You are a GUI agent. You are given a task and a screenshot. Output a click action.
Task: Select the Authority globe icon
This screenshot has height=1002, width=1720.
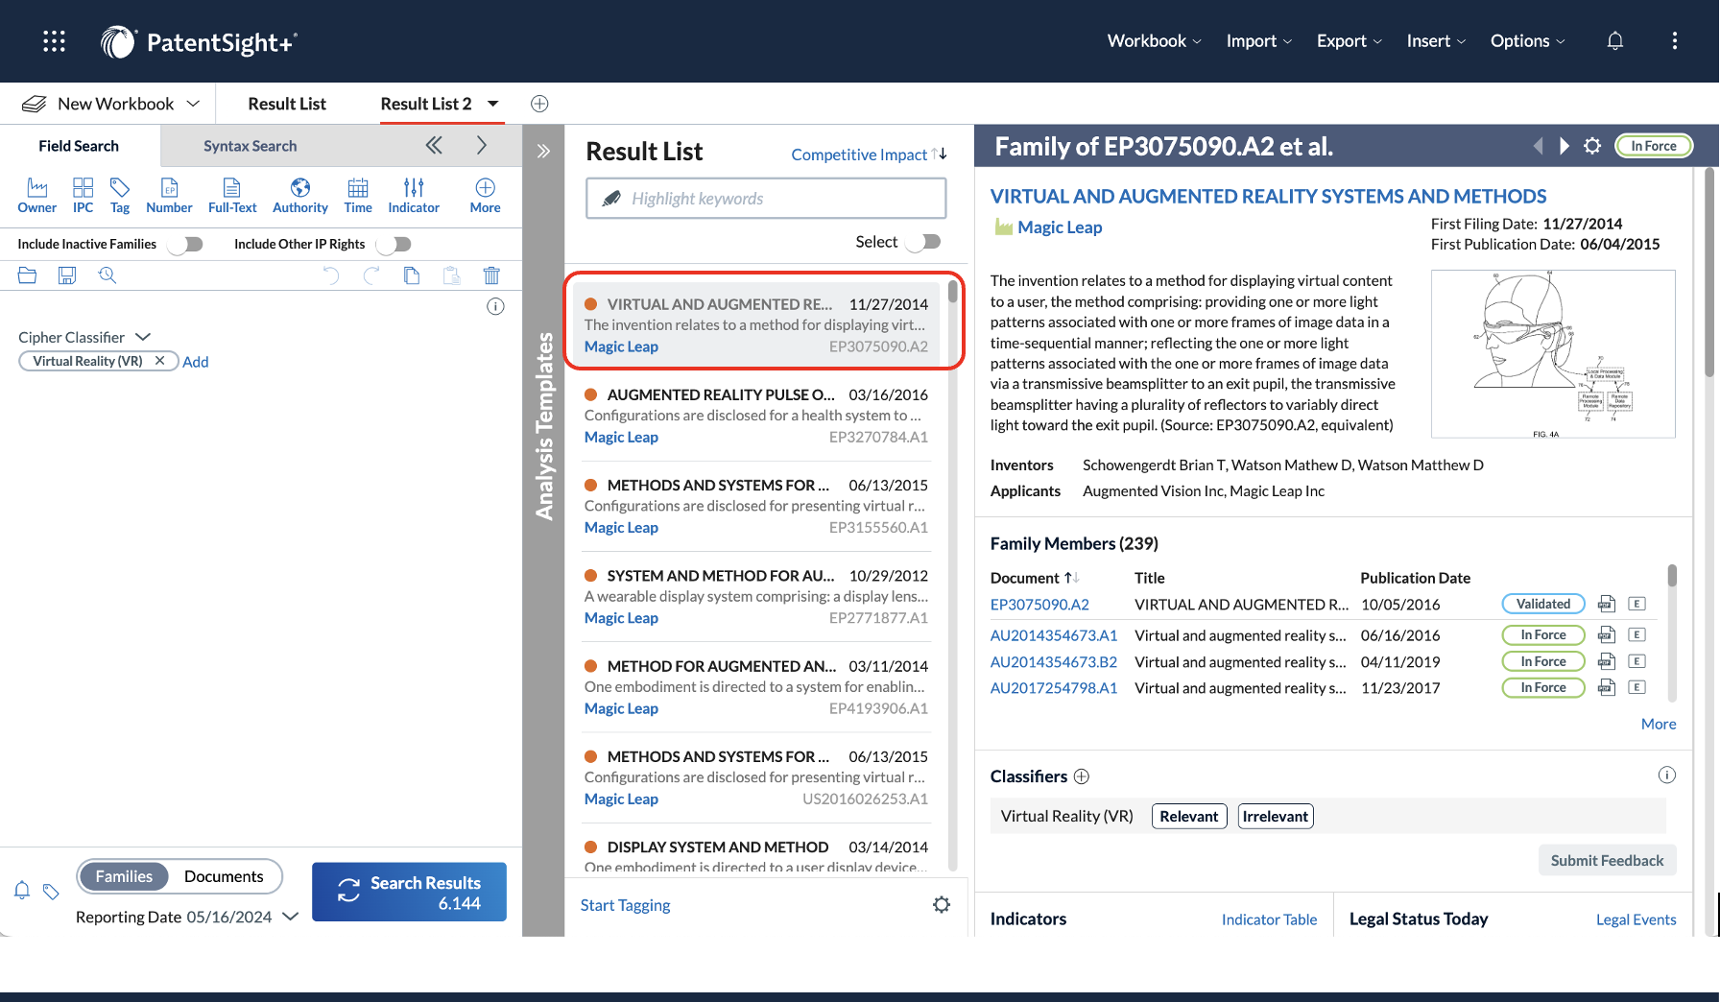coord(300,195)
